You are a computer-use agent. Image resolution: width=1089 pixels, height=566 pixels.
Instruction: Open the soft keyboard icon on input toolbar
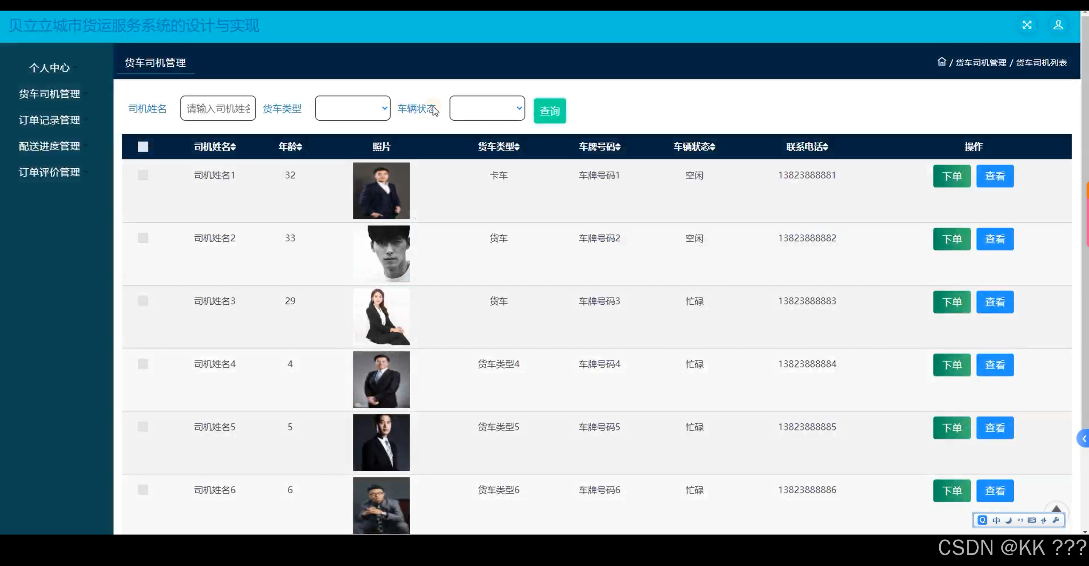1032,520
